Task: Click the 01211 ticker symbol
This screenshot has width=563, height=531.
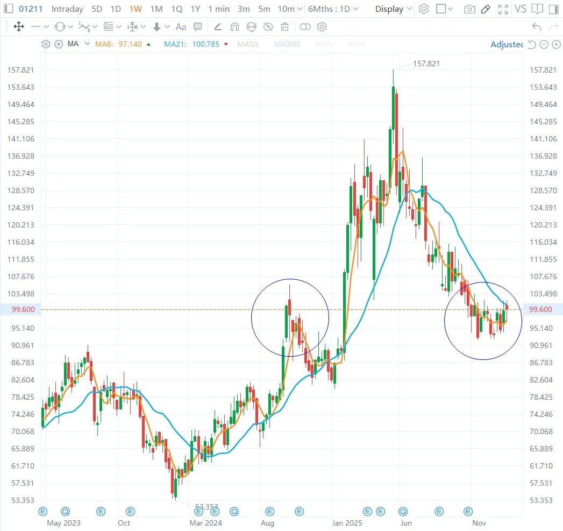Action: (x=31, y=9)
